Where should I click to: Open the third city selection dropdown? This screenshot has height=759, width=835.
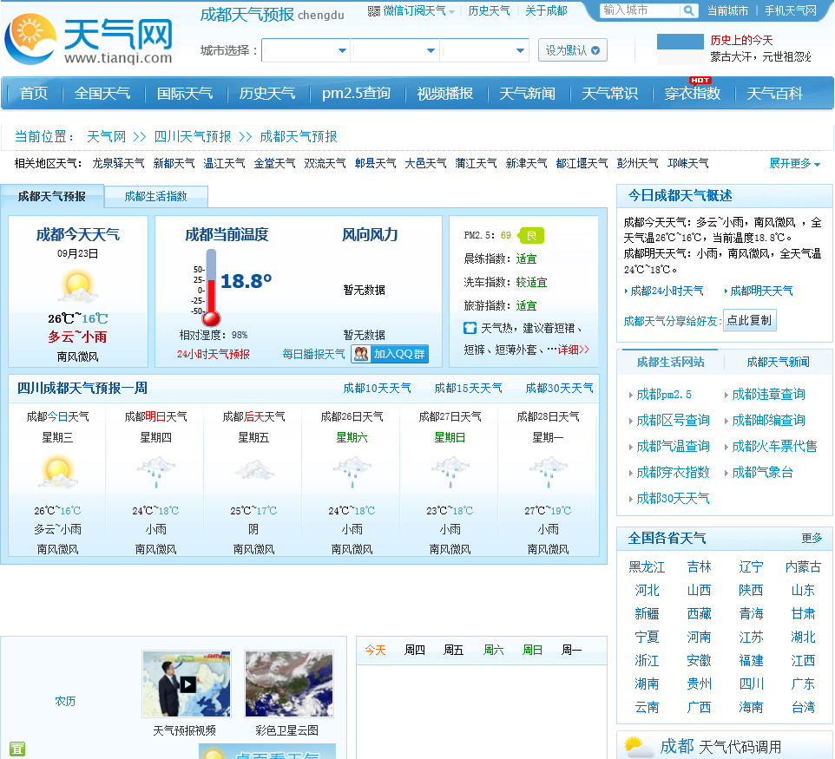[484, 50]
